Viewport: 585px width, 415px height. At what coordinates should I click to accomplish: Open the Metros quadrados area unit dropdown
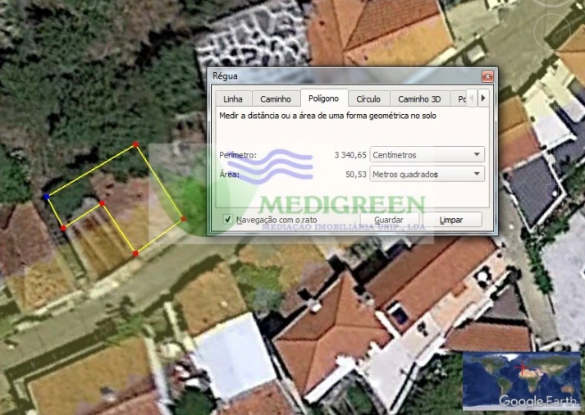pos(427,174)
